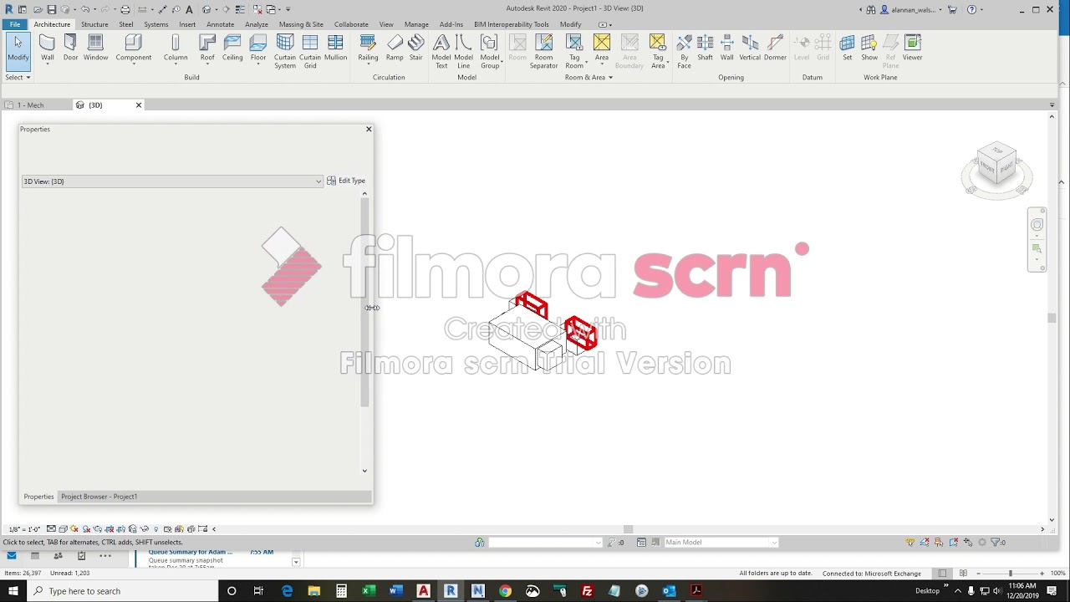
Task: Select the Column tool
Action: (176, 48)
